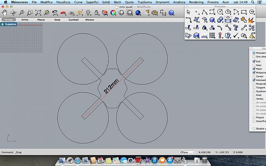Click the red car render icon
This screenshot has width=266, height=166.
(x=63, y=13)
